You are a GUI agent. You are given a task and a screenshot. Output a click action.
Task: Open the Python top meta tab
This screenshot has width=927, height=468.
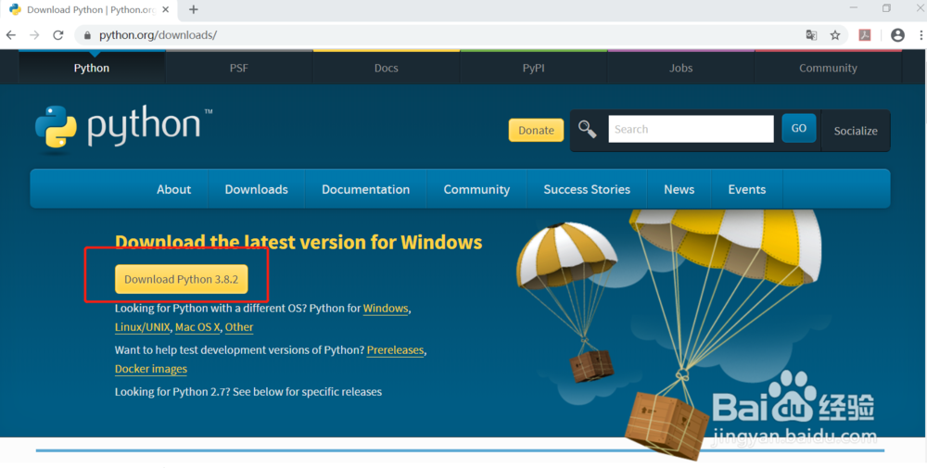tap(92, 68)
